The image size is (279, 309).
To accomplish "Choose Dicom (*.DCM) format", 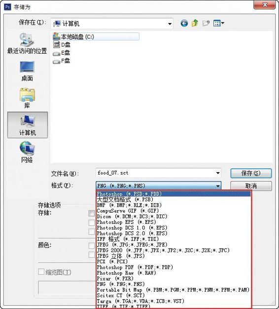I will pos(174,216).
